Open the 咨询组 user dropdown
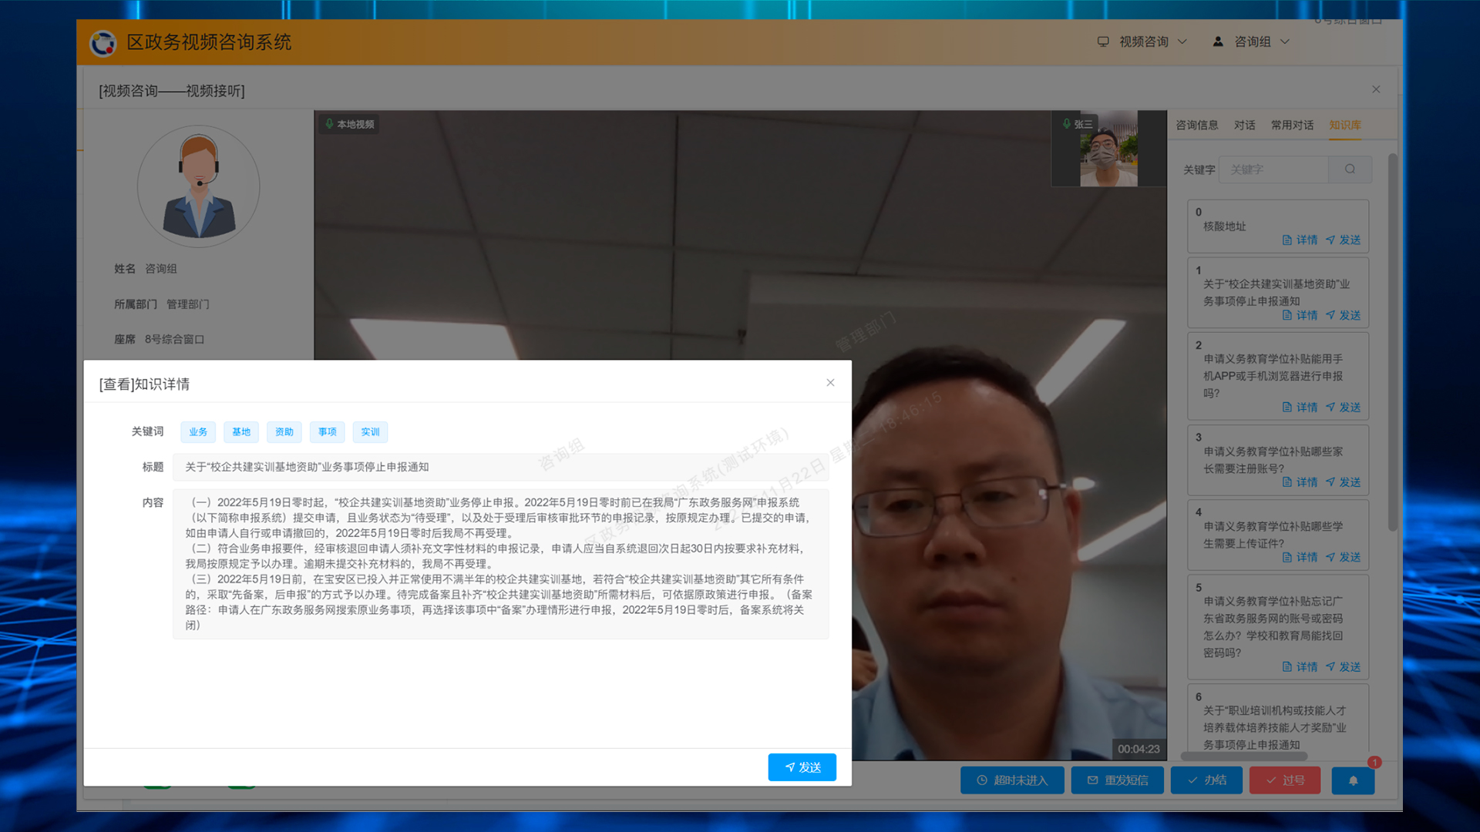Screen dimensions: 1480x832 pyautogui.click(x=1251, y=42)
